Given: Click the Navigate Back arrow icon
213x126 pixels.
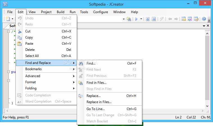Looking at the screenshot, I should tap(170, 19).
